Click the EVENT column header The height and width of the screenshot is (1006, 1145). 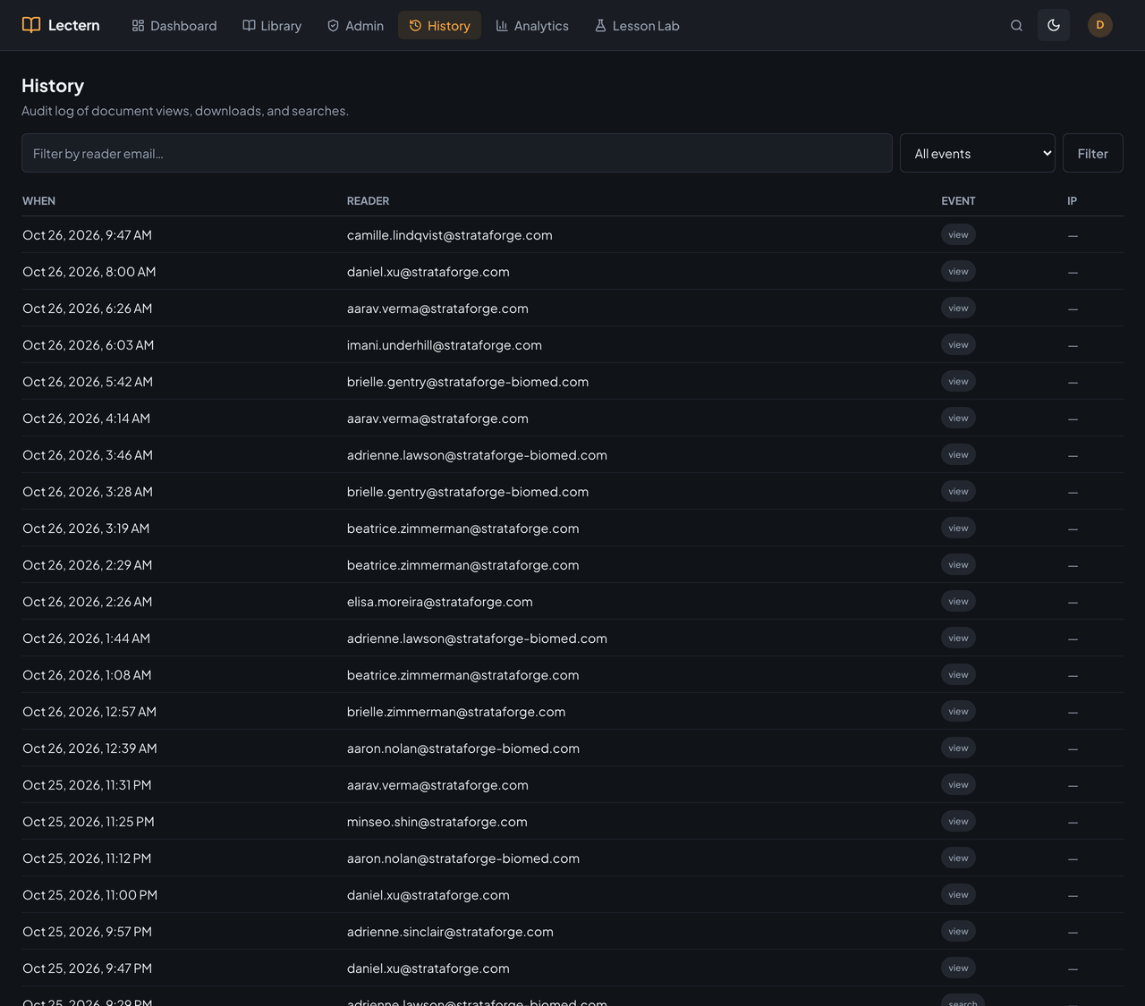tap(958, 201)
